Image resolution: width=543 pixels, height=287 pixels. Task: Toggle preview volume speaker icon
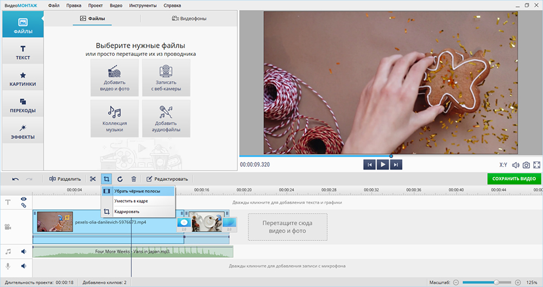pos(516,165)
